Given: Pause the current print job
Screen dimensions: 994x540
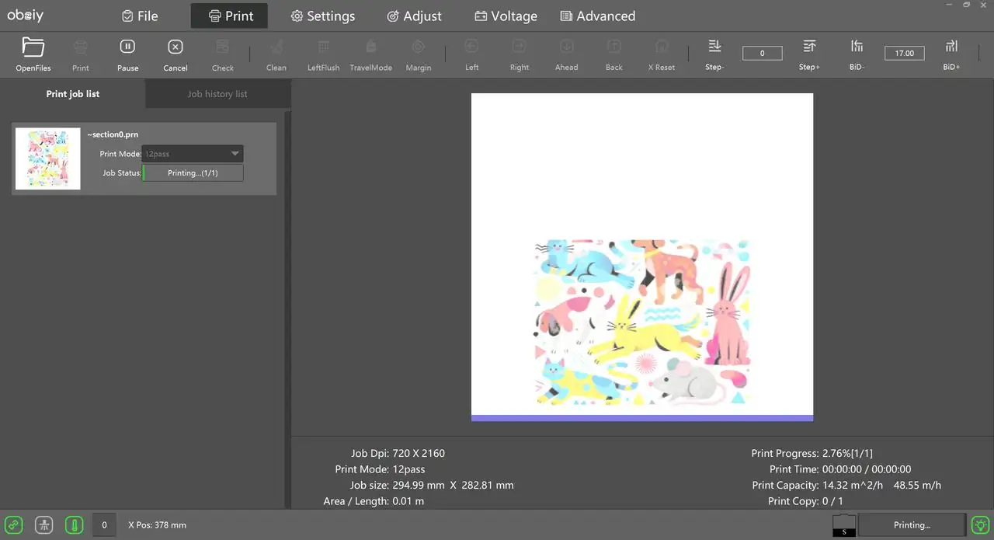Looking at the screenshot, I should coord(128,54).
